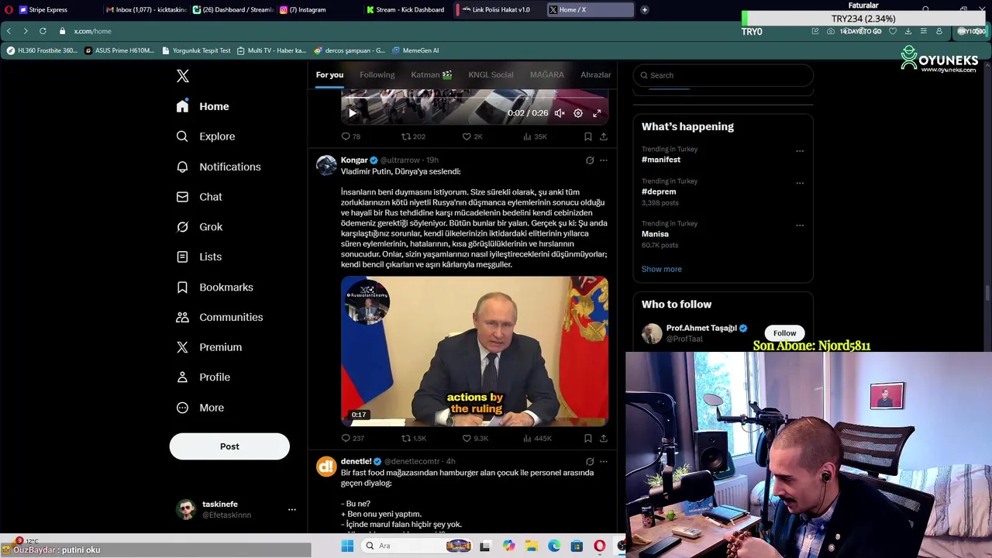Open options for #manifest trend
The width and height of the screenshot is (992, 558).
(800, 151)
